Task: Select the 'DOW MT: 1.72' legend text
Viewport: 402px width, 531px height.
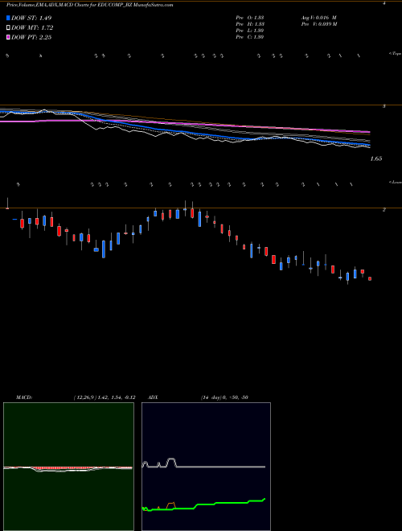Action: [32, 28]
